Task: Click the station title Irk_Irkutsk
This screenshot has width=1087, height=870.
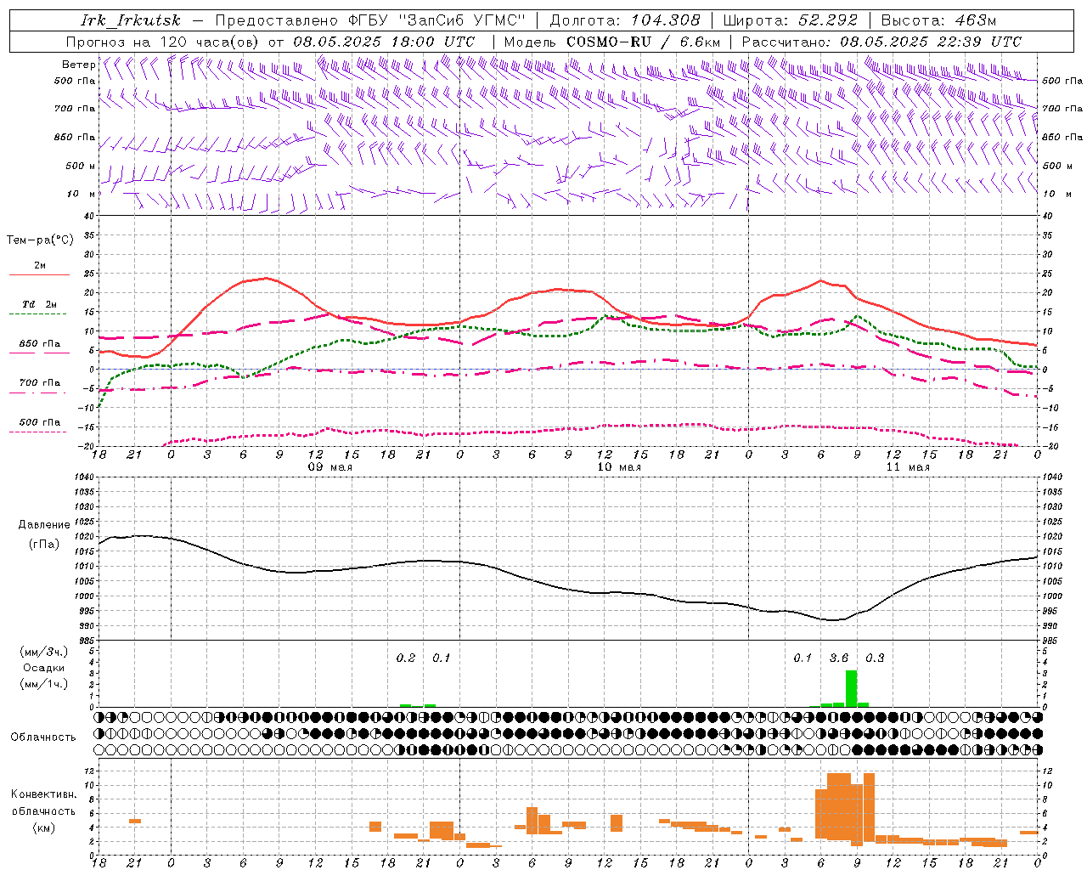Action: 131,20
